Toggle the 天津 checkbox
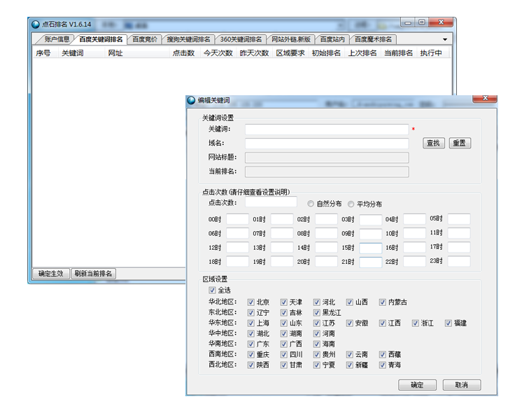The width and height of the screenshot is (529, 406). pos(283,302)
